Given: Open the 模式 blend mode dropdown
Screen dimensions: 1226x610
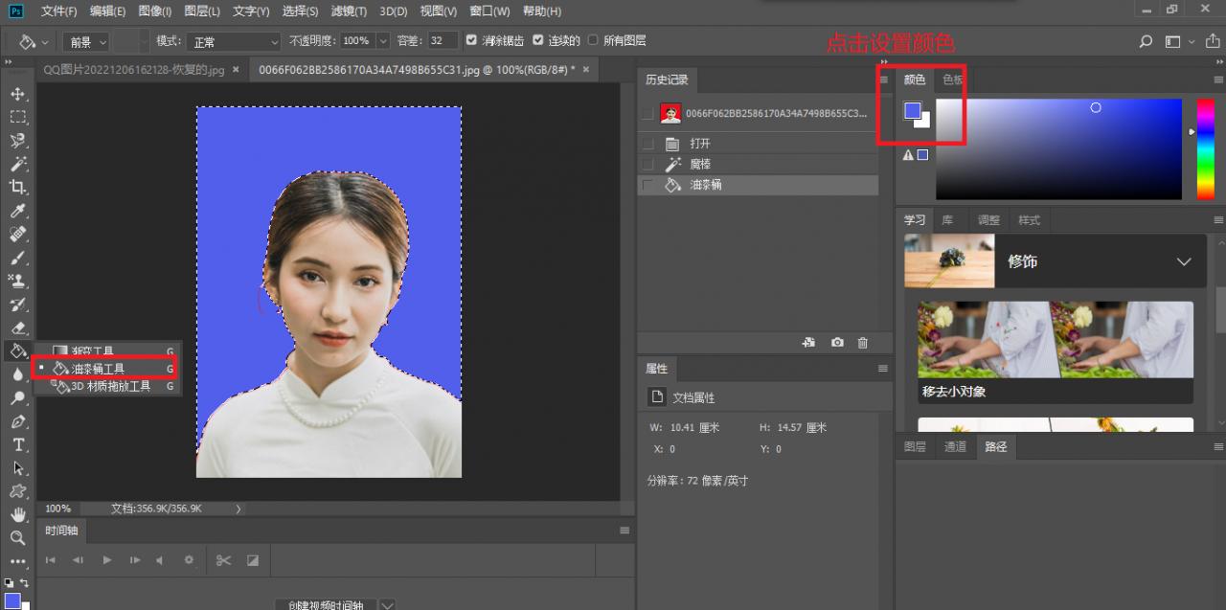Looking at the screenshot, I should point(233,42).
